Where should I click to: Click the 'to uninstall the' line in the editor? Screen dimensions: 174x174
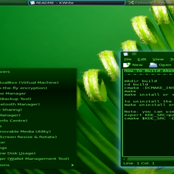(148, 101)
